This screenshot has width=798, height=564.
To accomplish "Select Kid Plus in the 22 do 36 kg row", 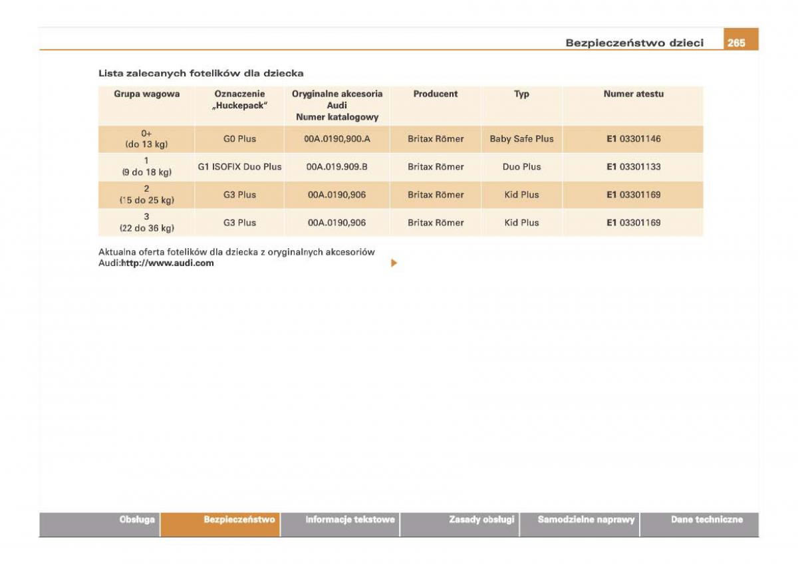I will (x=521, y=223).
